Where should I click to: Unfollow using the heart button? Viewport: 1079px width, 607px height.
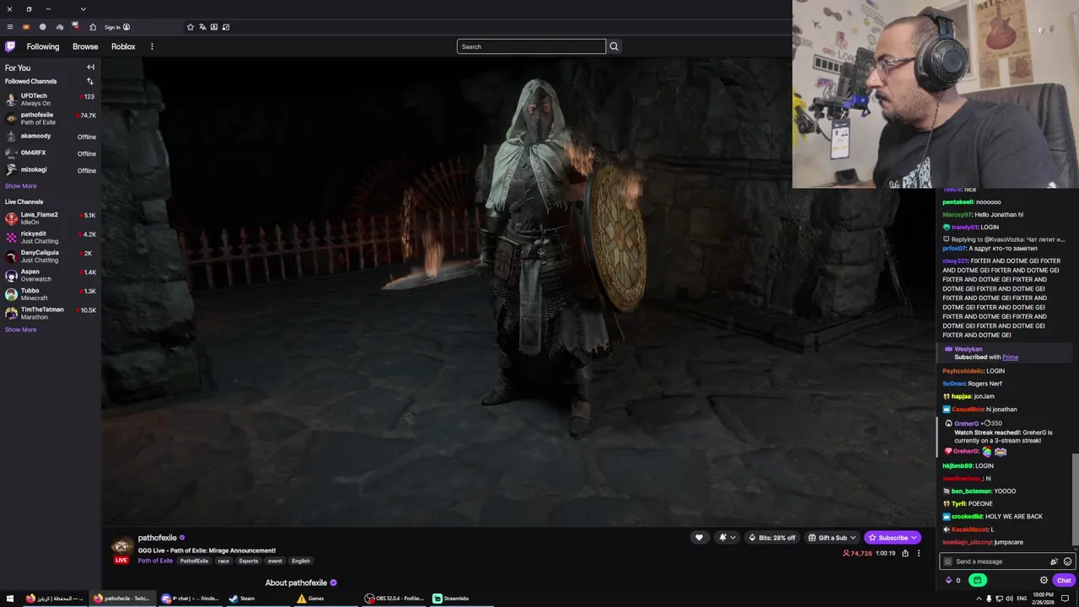(699, 538)
